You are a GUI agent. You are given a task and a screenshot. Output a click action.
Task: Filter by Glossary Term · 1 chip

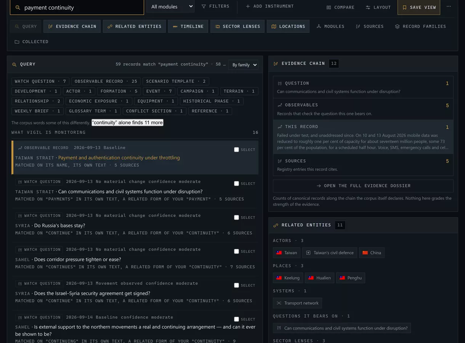[x=93, y=111]
